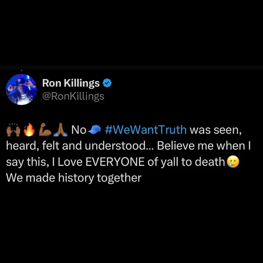Click the small gray dot above the avatar
This screenshot has height=263, width=263.
point(21,70)
